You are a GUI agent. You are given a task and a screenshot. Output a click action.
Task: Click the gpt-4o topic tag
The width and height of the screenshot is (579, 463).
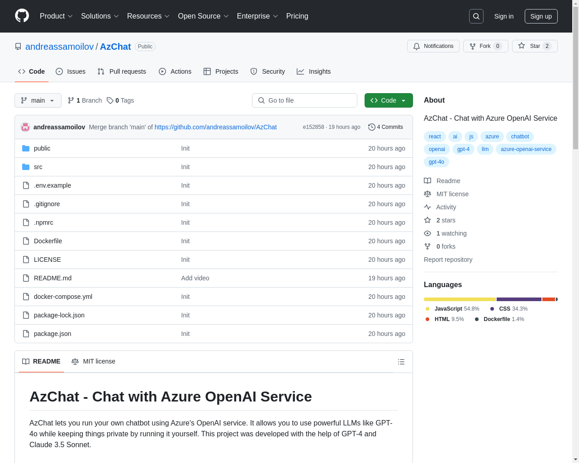[x=437, y=162]
